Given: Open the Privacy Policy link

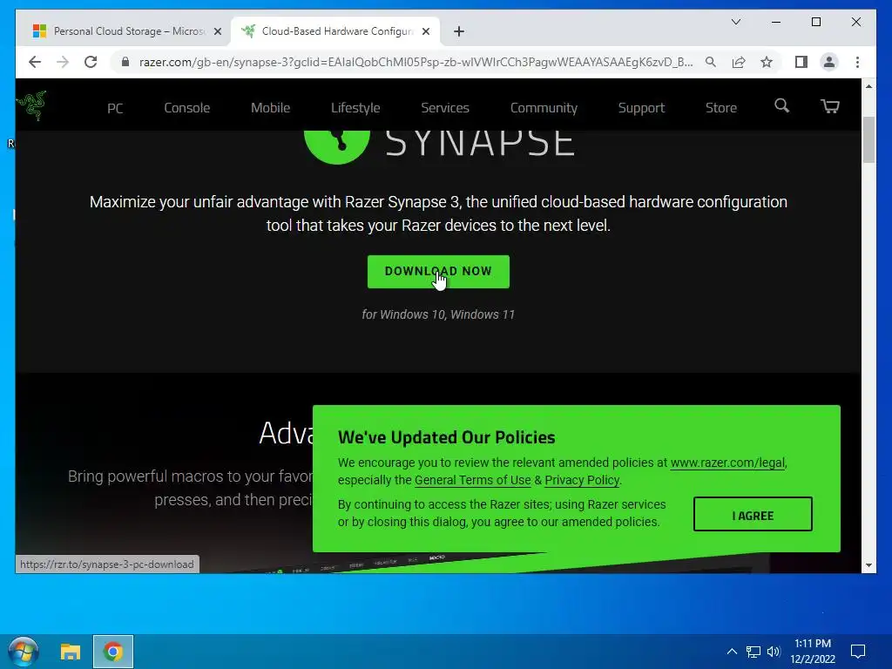Looking at the screenshot, I should tap(582, 480).
